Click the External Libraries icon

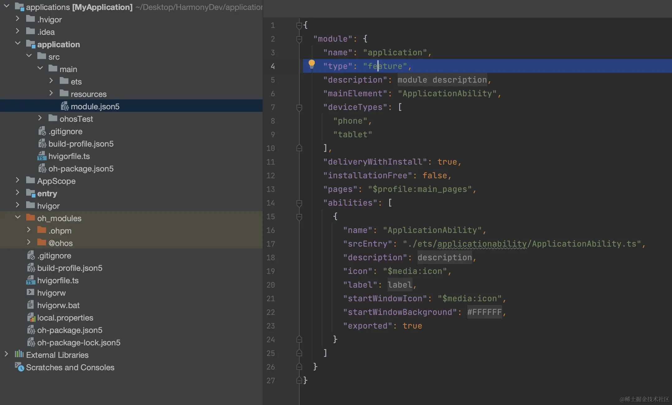(x=19, y=354)
